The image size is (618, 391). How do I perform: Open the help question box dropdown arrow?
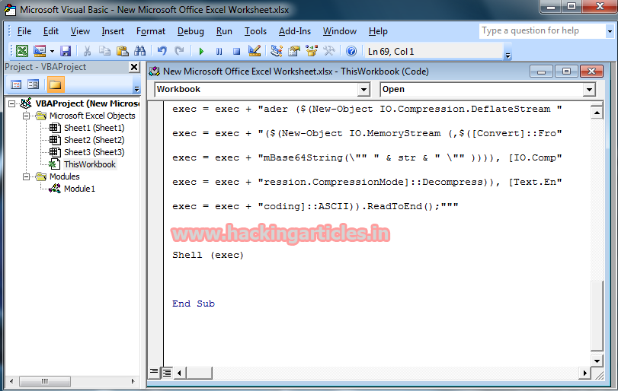tap(610, 31)
